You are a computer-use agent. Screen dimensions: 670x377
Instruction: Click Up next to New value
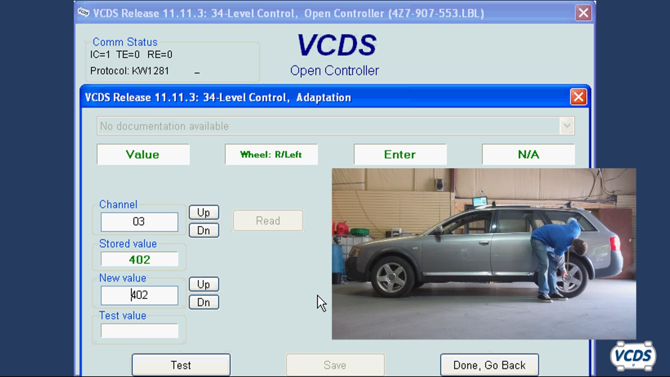[x=203, y=284]
